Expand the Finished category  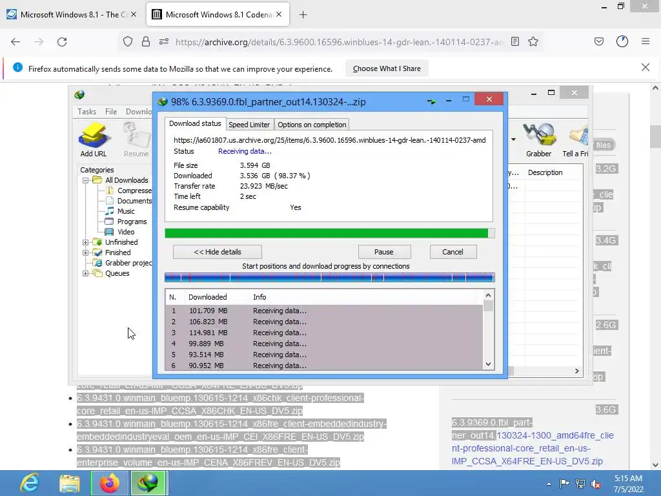(86, 253)
